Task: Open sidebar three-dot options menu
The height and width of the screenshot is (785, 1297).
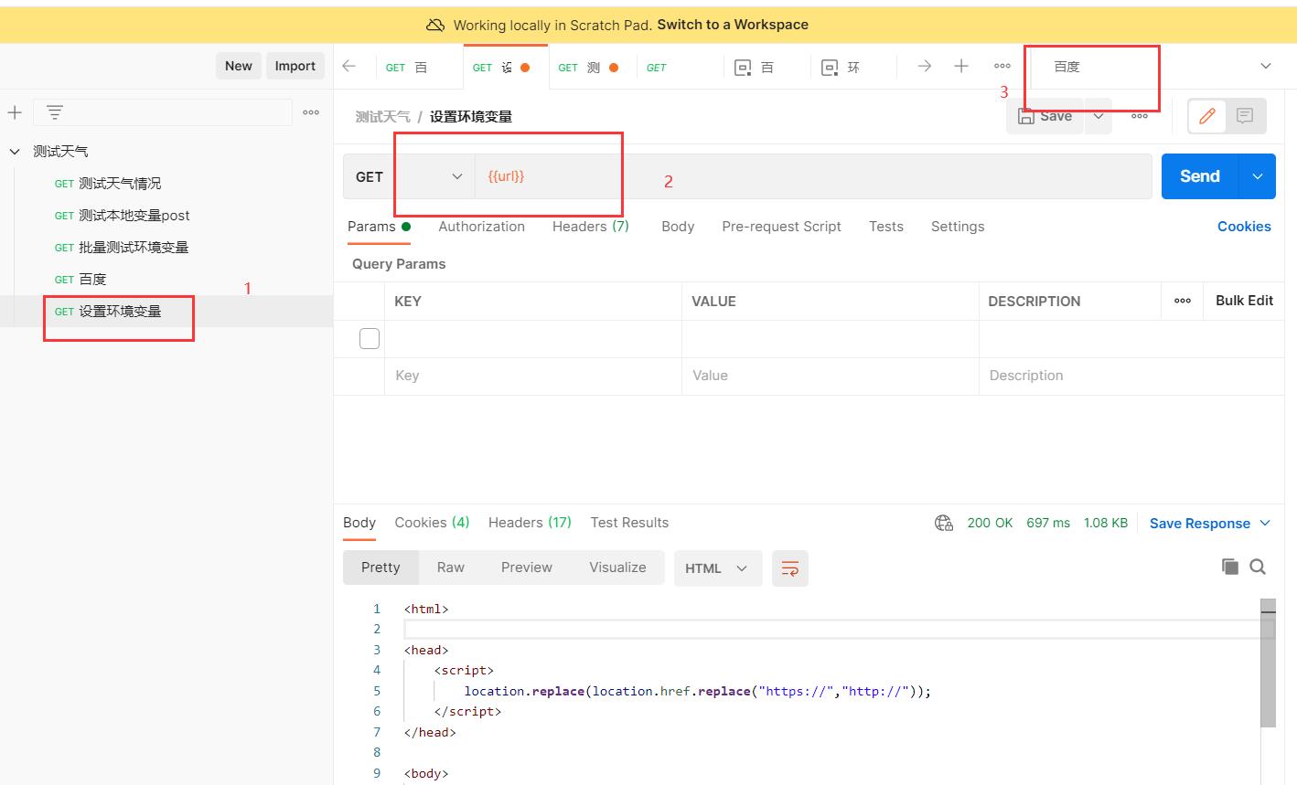Action: (311, 112)
